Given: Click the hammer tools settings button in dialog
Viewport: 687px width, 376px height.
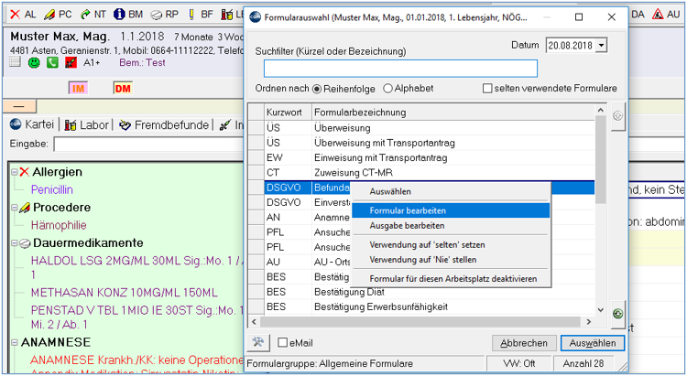Looking at the screenshot, I should point(258,342).
